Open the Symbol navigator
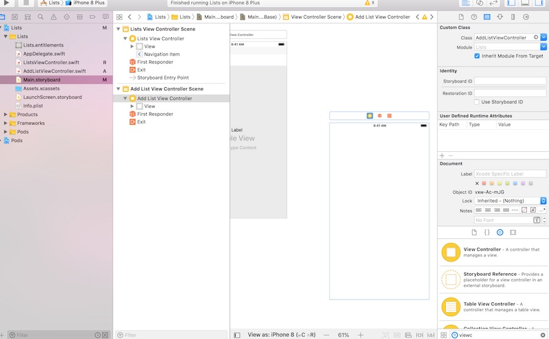 tap(28, 17)
